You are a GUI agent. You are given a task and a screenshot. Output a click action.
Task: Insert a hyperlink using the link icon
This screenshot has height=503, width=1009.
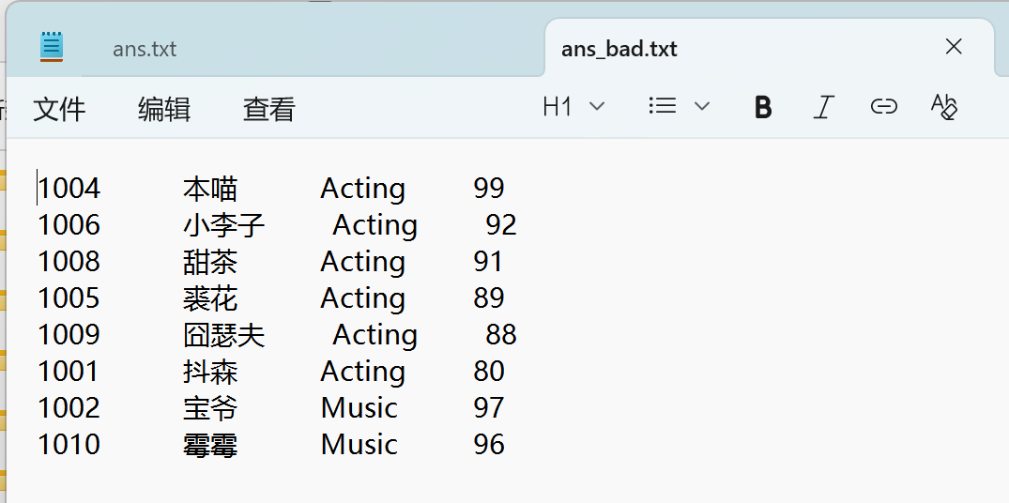coord(883,107)
